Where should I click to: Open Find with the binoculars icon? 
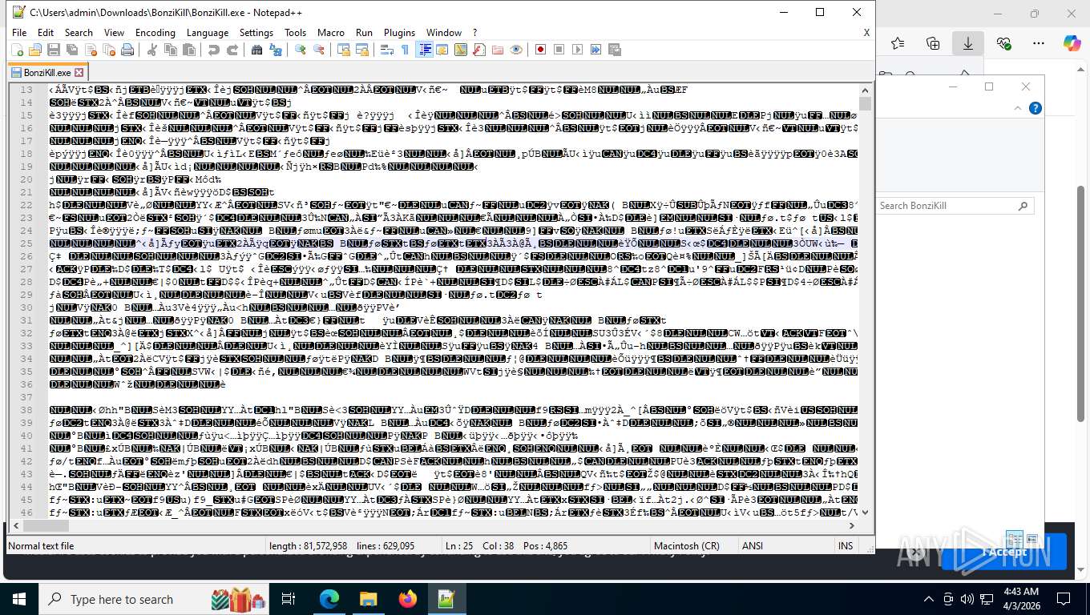[x=256, y=50]
